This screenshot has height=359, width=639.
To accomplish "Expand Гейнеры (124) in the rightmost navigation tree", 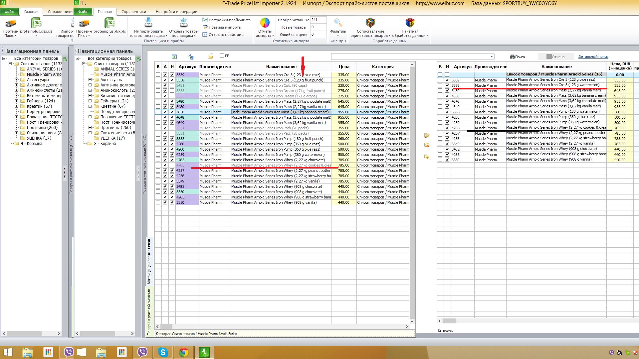I will 90,101.
